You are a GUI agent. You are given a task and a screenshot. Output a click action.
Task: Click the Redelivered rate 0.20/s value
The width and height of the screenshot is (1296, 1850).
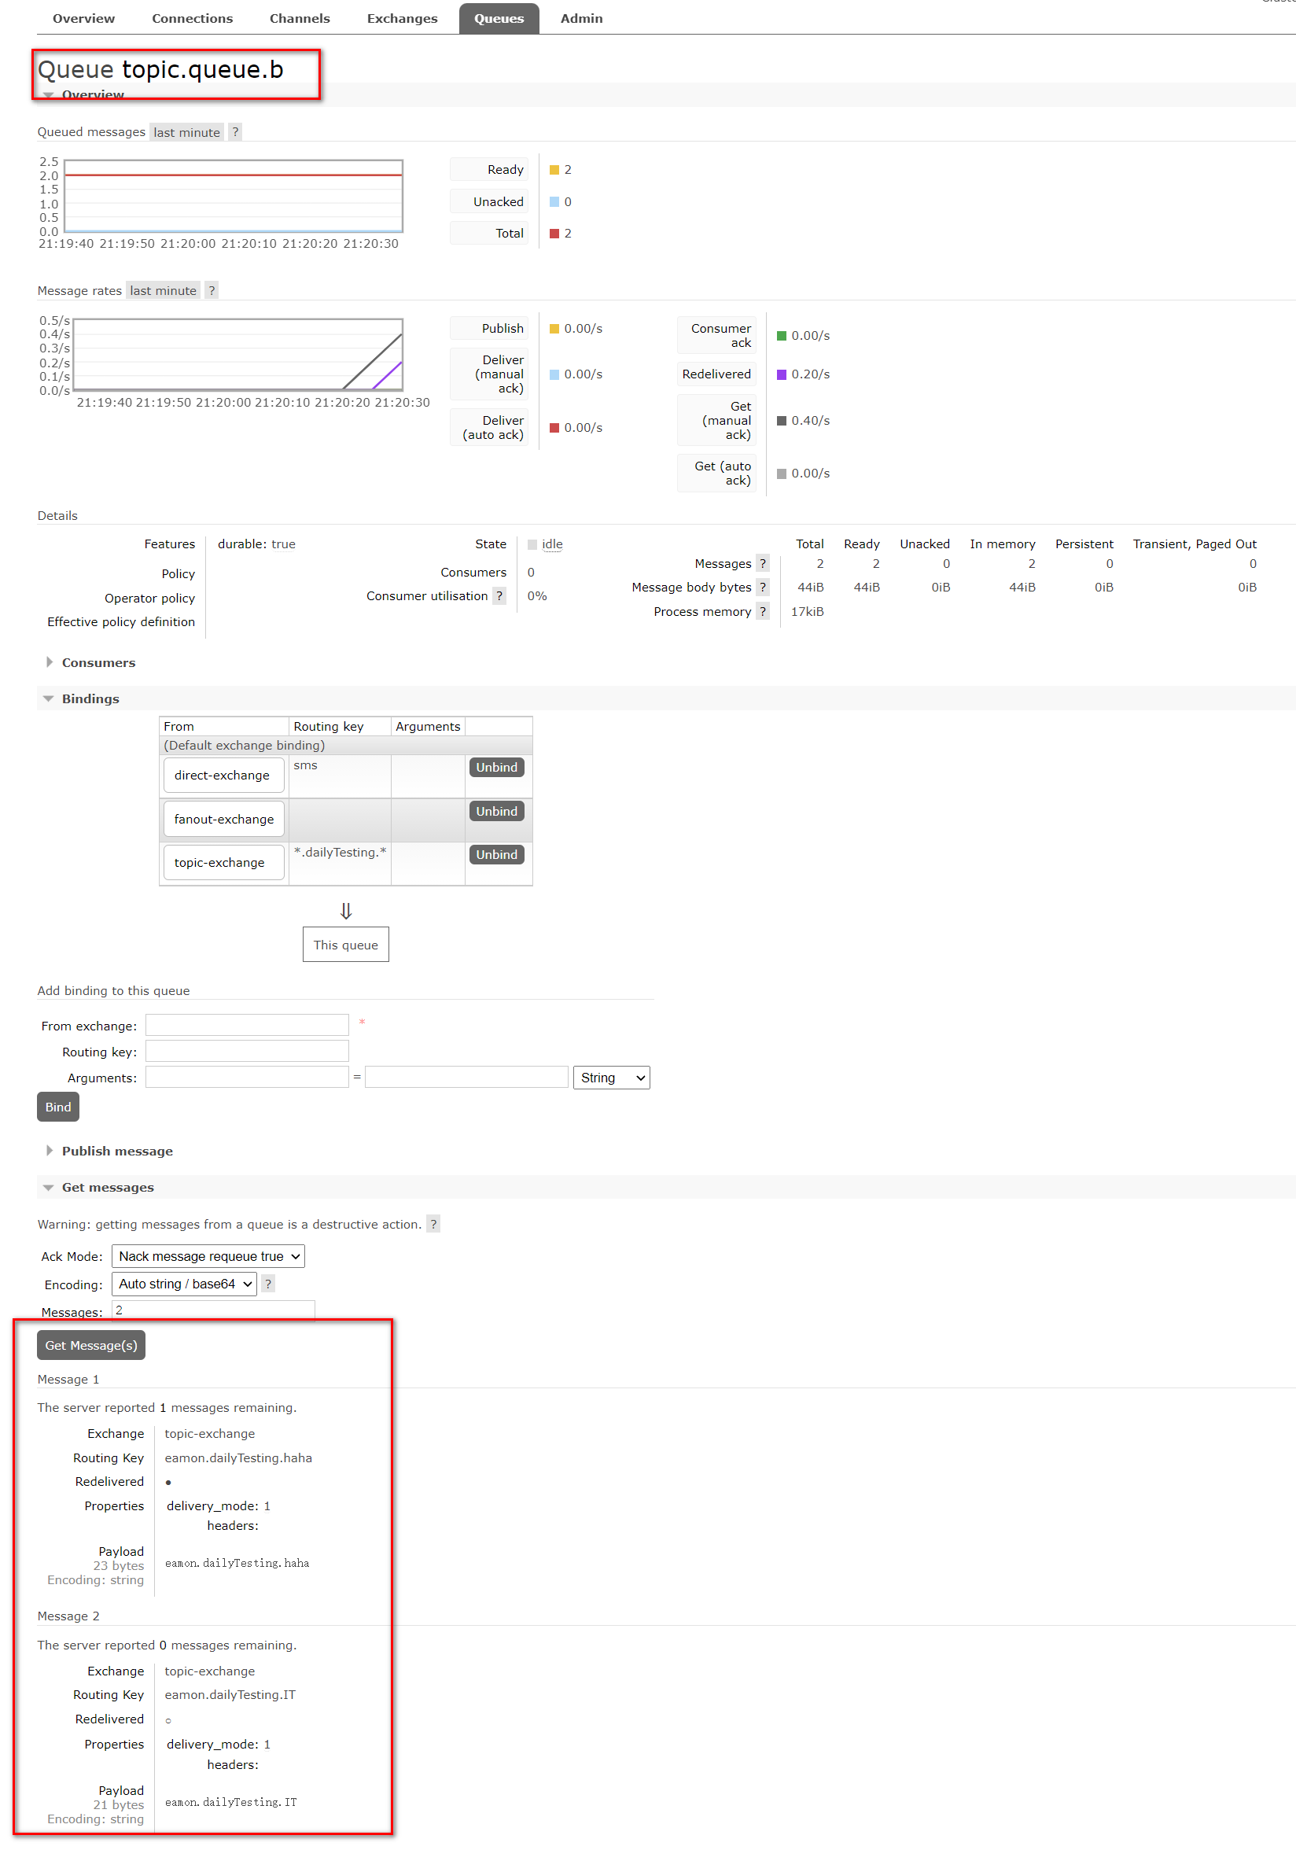(x=810, y=374)
